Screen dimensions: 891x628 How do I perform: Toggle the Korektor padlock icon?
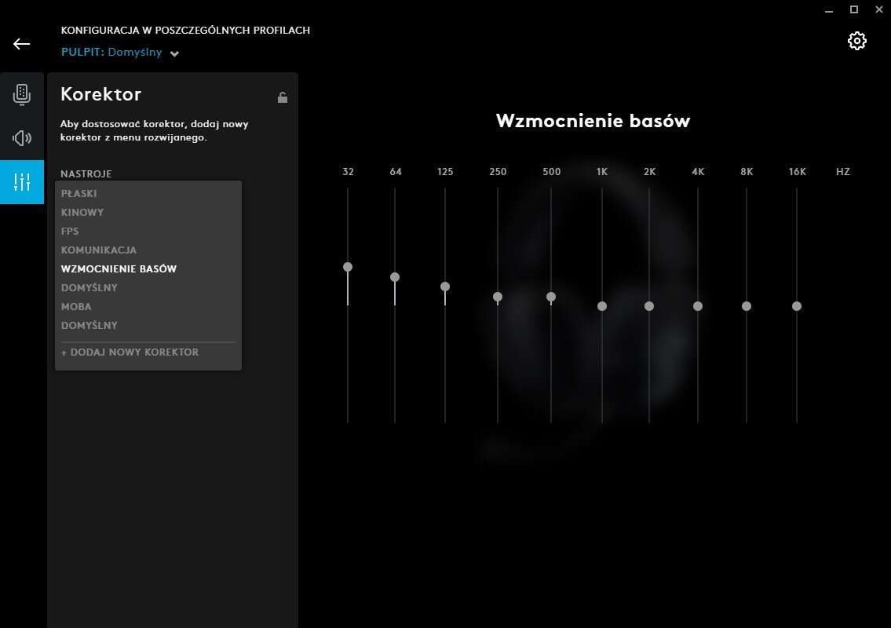pos(283,97)
